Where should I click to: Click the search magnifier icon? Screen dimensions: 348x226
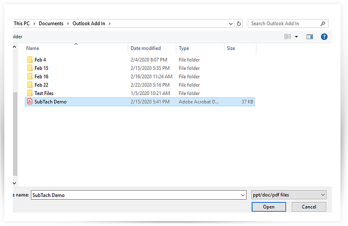tap(323, 24)
